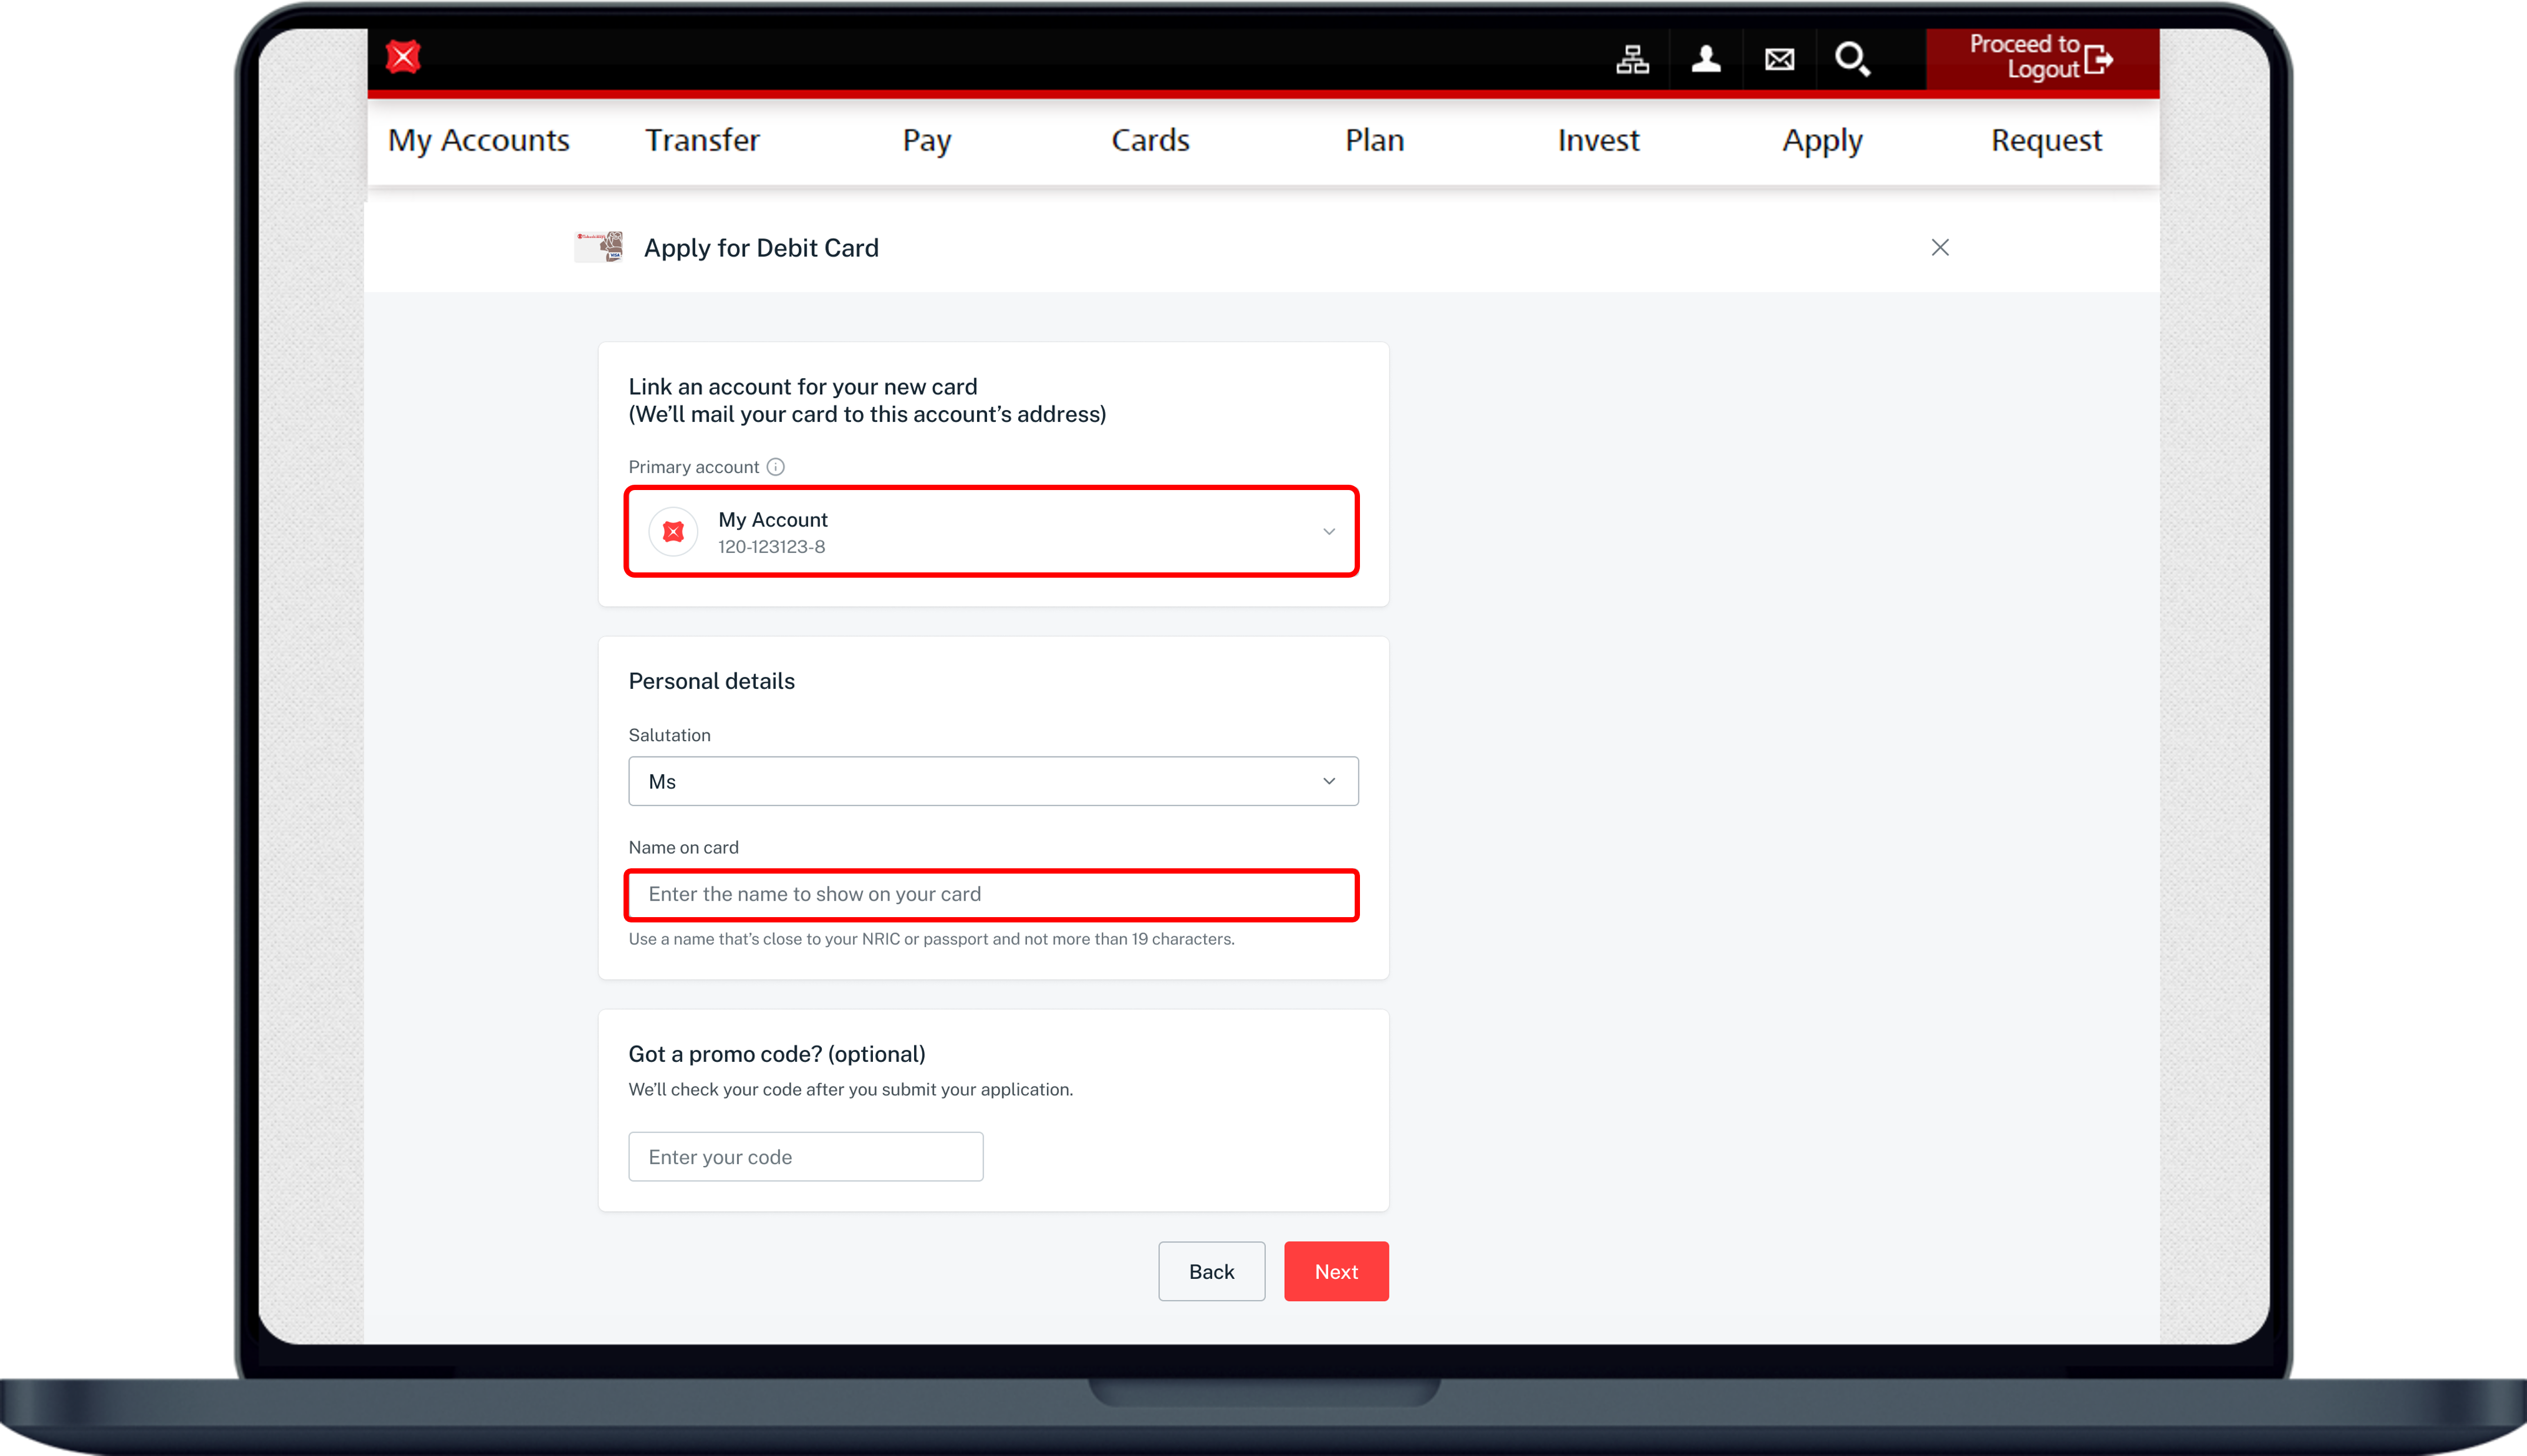Click the Next button
Image resolution: width=2527 pixels, height=1456 pixels.
1335,1271
